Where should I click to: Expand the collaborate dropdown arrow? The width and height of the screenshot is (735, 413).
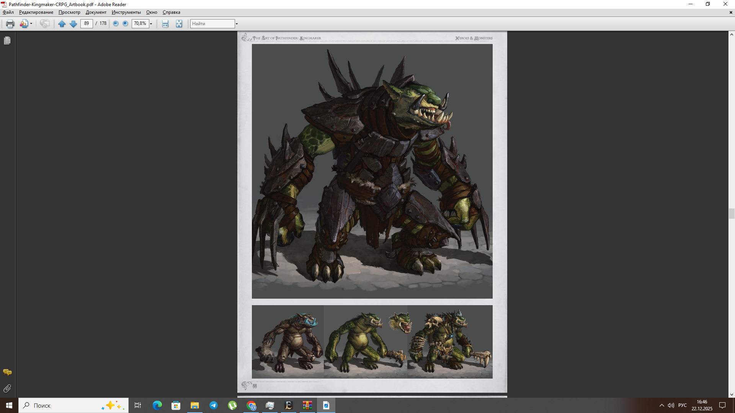(31, 24)
